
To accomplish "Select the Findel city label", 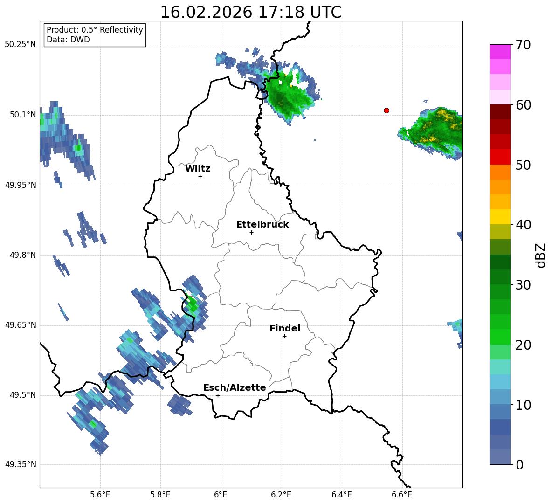I will pyautogui.click(x=285, y=328).
